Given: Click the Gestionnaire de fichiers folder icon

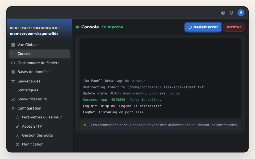Looking at the screenshot, I should 13,63.
